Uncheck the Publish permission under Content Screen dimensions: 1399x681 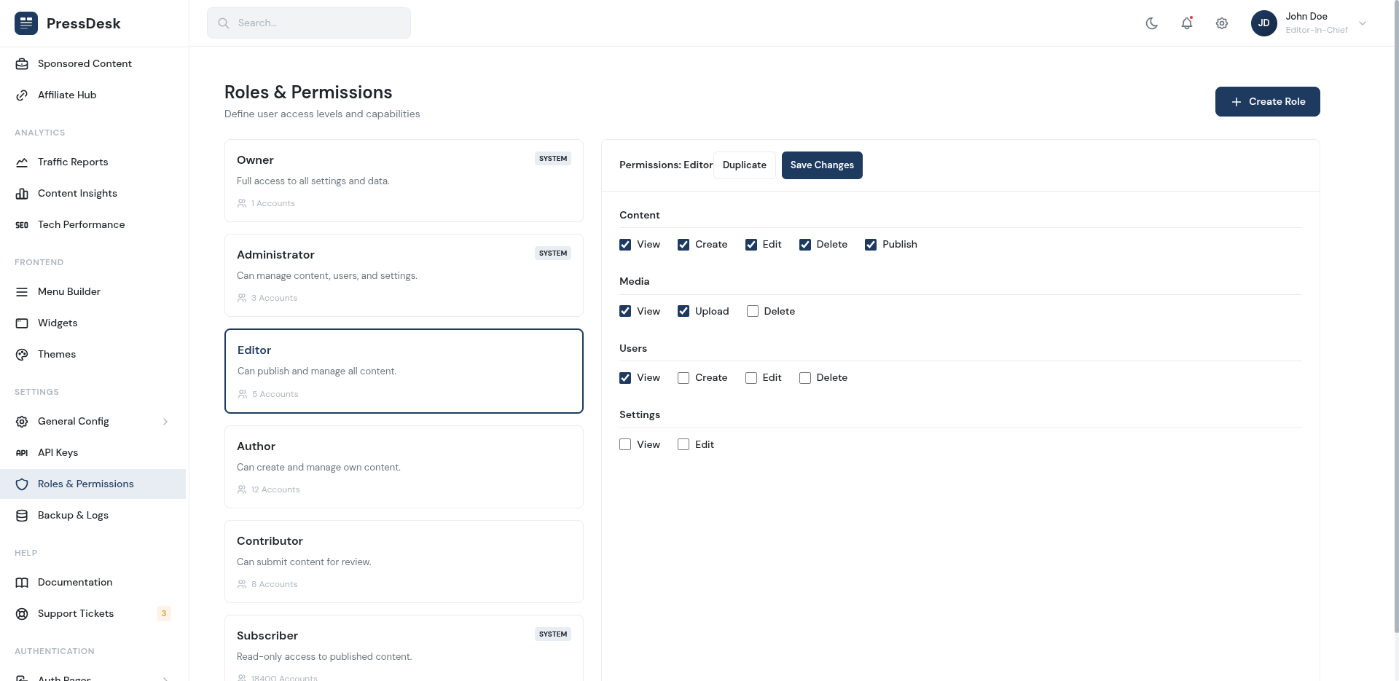tap(871, 244)
